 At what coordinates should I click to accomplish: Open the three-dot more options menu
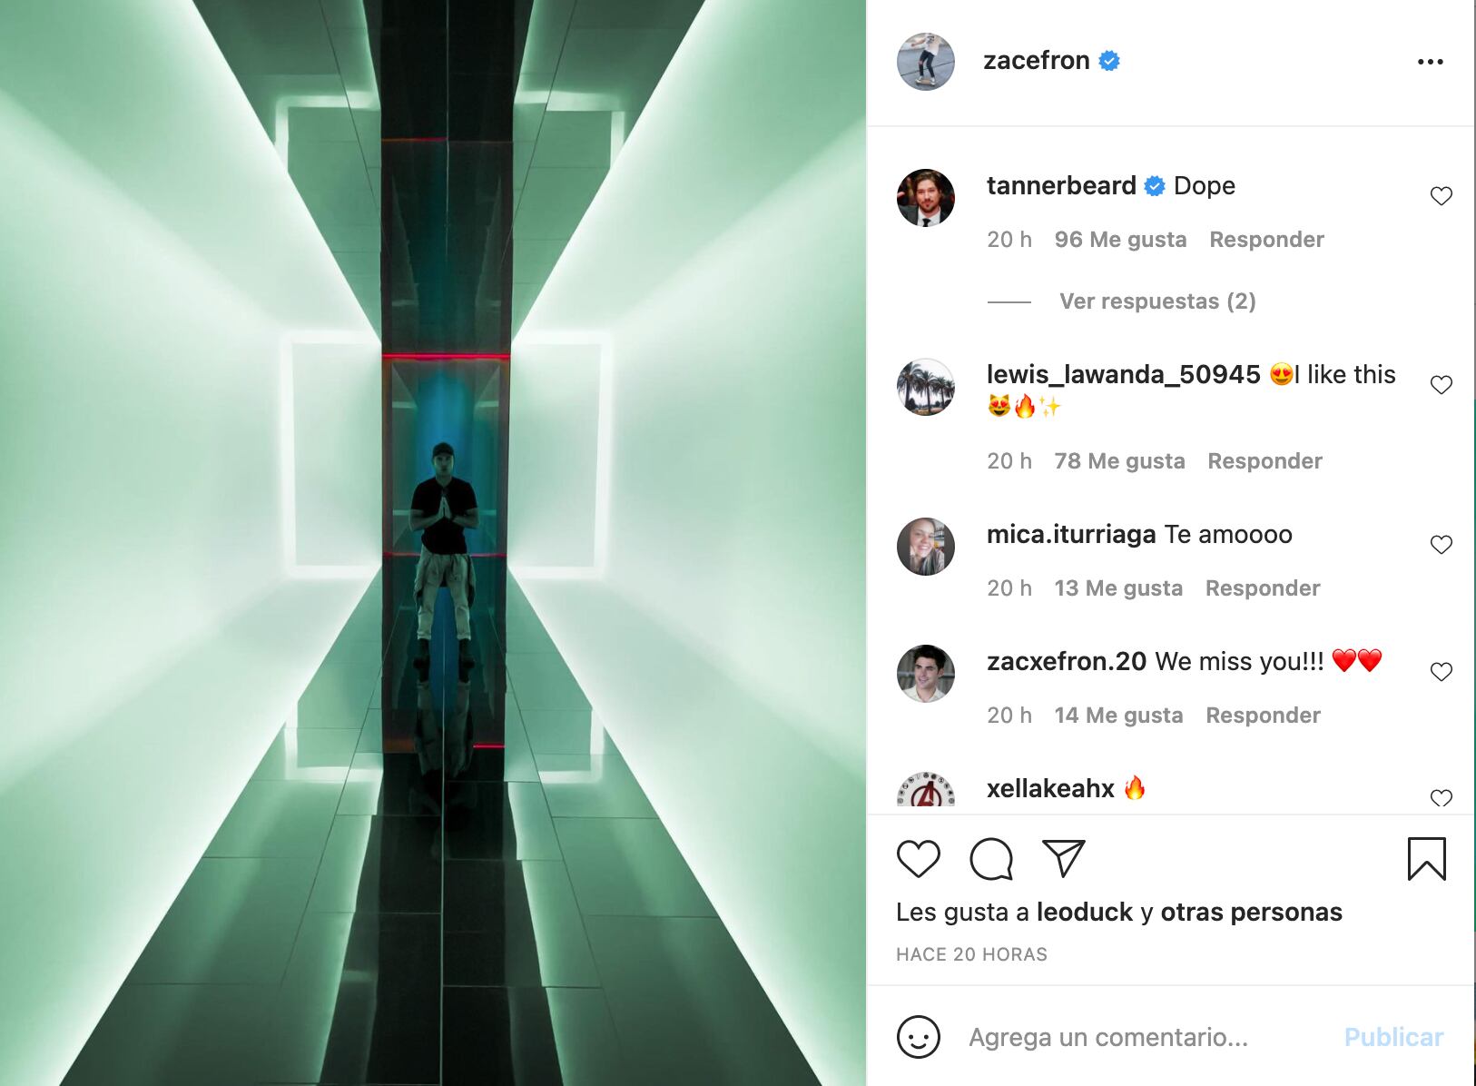[1430, 62]
